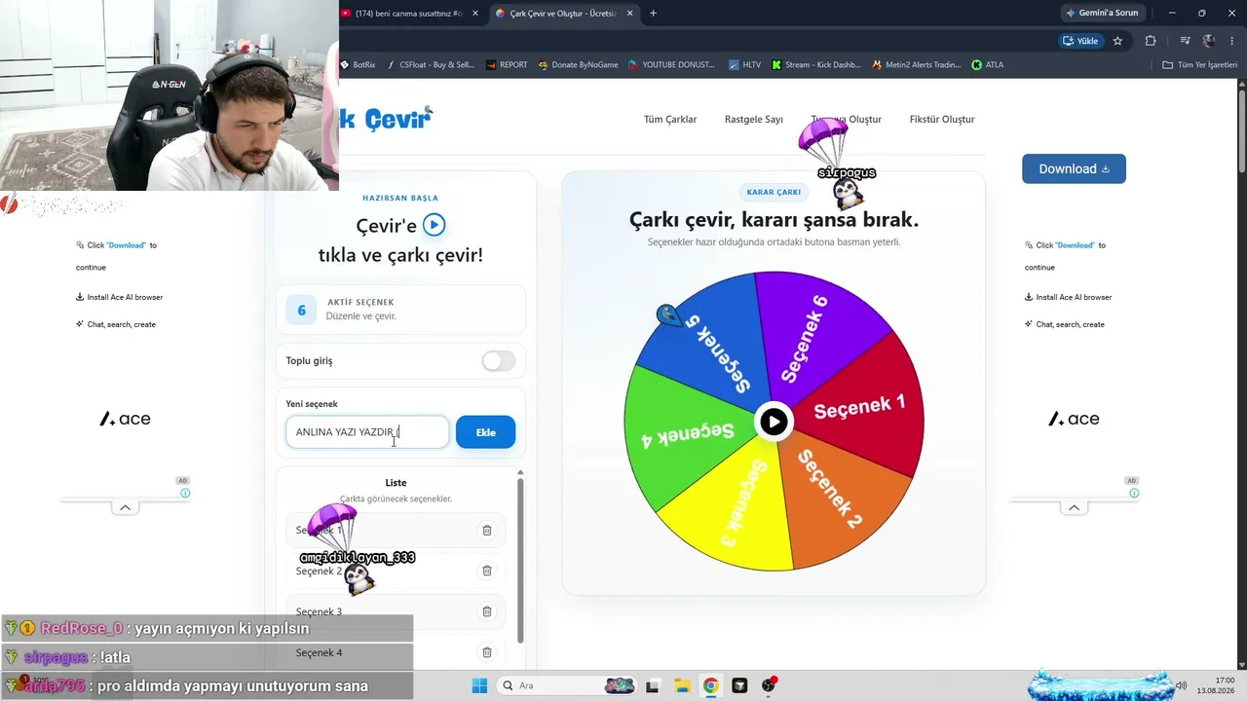Click the Seçenek 3 list entry
This screenshot has width=1247, height=701.
pos(397,611)
